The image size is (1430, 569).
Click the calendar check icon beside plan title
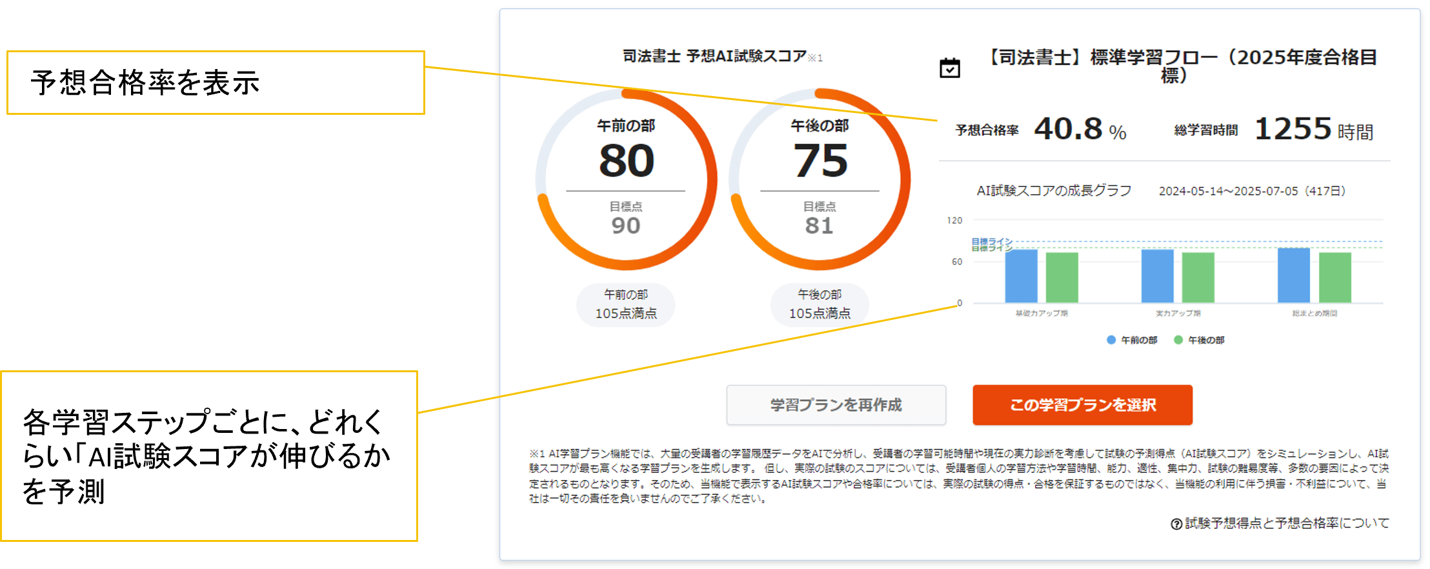tap(949, 68)
